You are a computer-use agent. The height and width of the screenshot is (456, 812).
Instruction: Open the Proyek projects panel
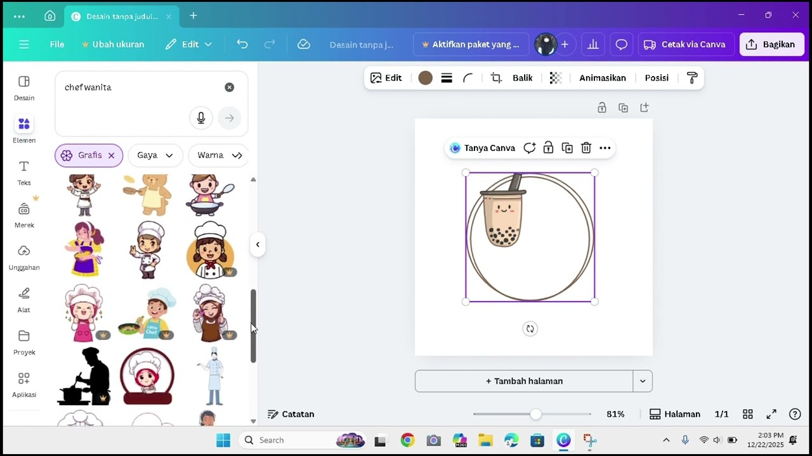click(24, 343)
